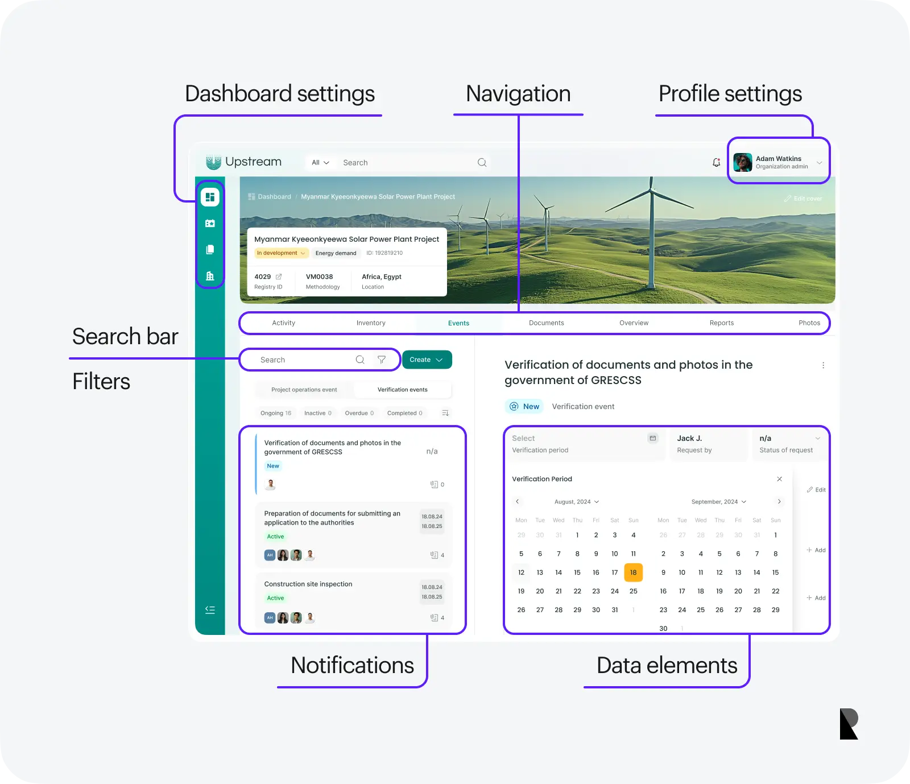Open the Registry ID 4029 external link icon
Screen dimensions: 910x784
[x=279, y=277]
